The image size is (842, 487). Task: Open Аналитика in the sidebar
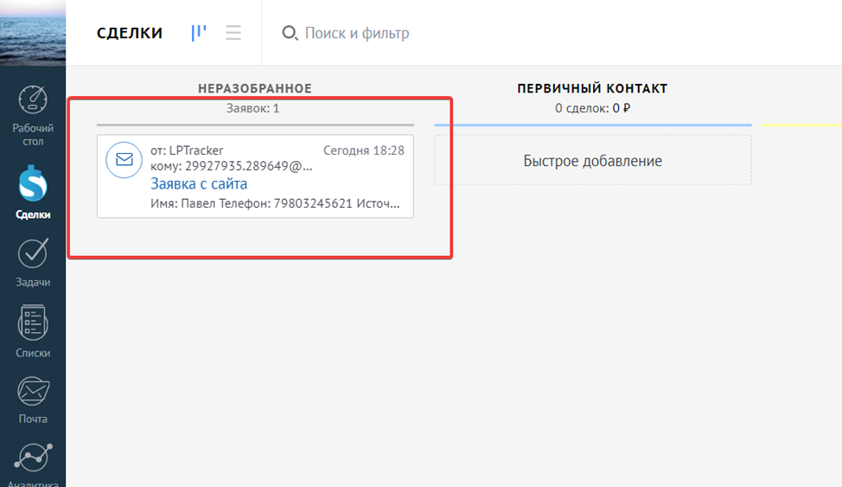(x=33, y=465)
